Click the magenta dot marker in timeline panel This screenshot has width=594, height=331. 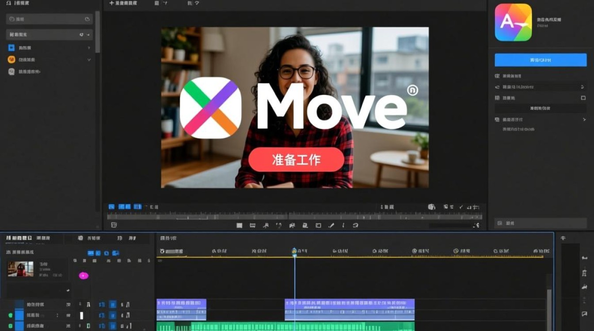84,276
